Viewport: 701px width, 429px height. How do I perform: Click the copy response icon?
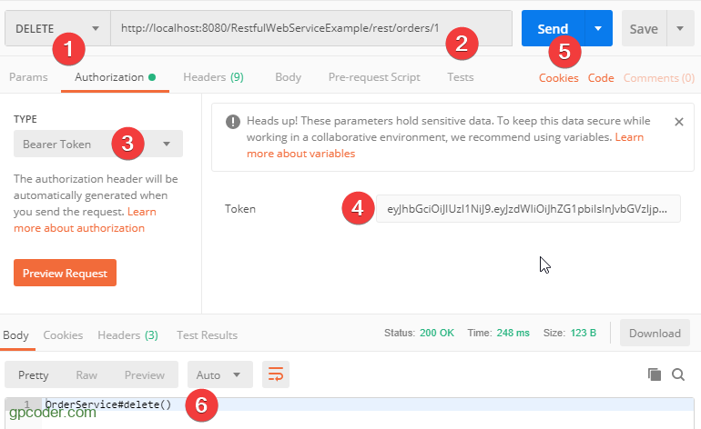[654, 374]
